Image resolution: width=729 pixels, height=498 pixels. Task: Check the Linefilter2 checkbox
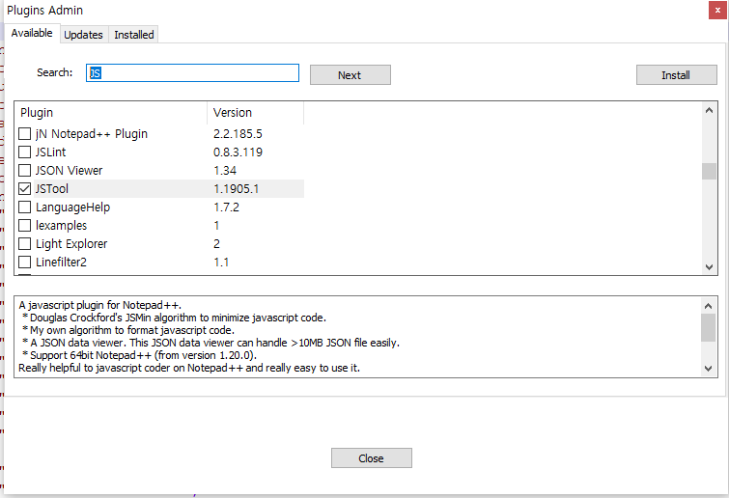[x=25, y=262]
